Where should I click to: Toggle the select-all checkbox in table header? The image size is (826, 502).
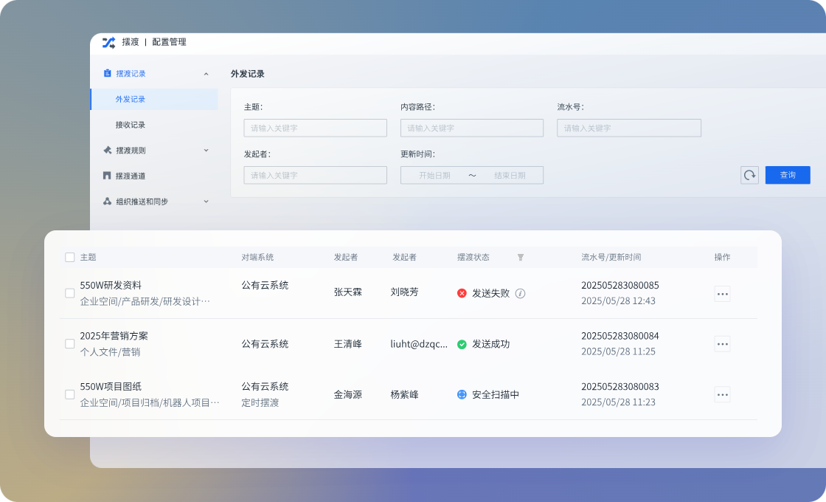(70, 258)
